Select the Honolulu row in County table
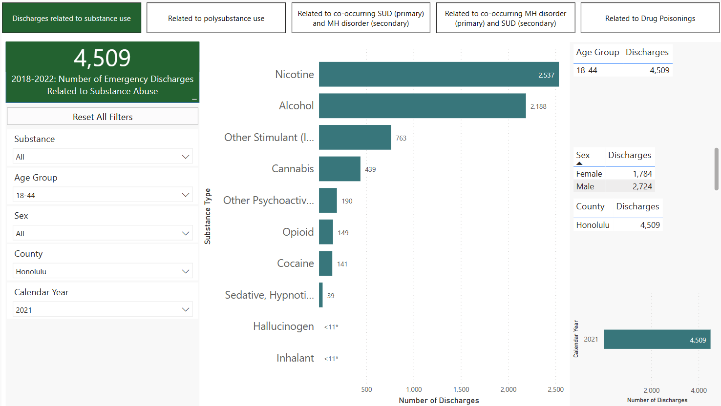The height and width of the screenshot is (406, 721). [x=617, y=225]
